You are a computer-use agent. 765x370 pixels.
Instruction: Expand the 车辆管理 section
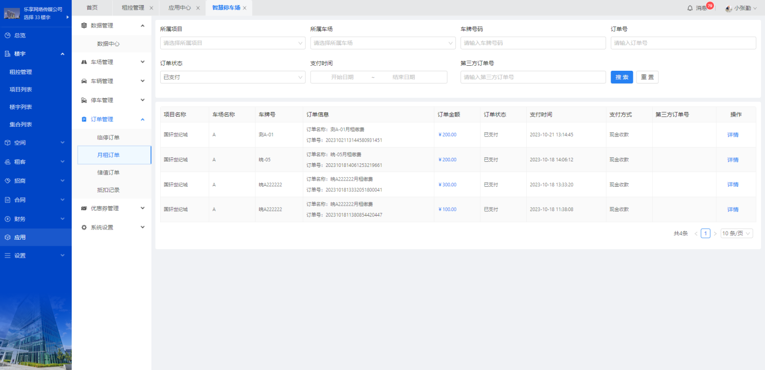pyautogui.click(x=142, y=81)
